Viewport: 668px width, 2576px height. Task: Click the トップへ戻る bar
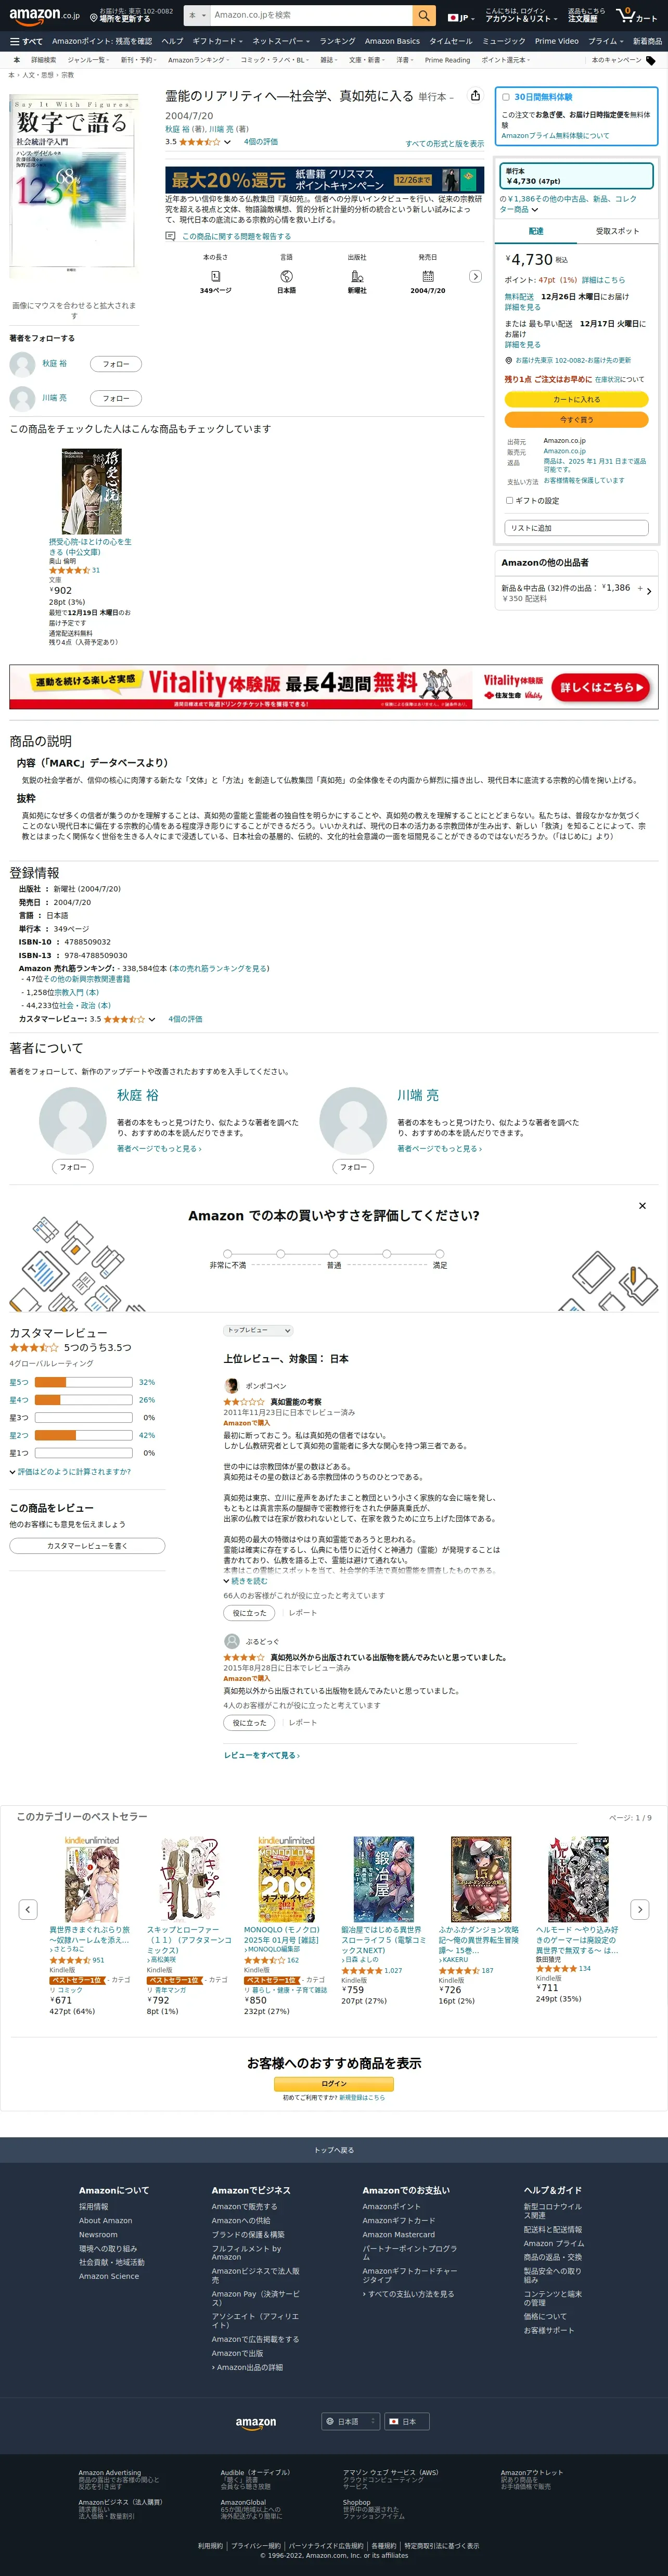pyautogui.click(x=334, y=2150)
